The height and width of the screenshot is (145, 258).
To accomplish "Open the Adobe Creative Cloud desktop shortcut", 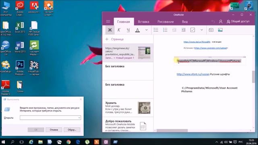I will coord(20,8).
